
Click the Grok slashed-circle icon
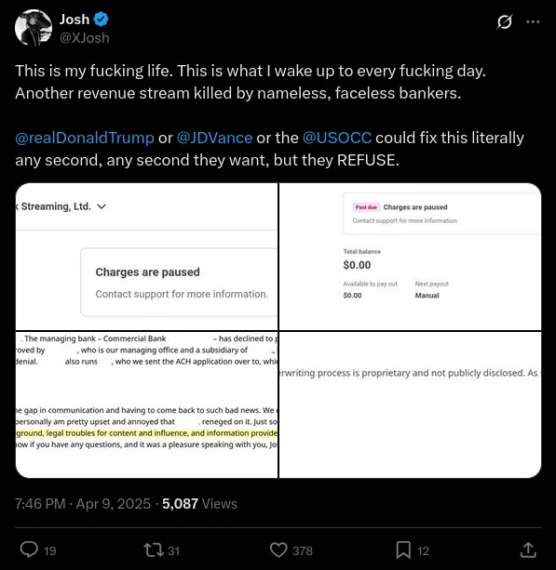point(505,21)
